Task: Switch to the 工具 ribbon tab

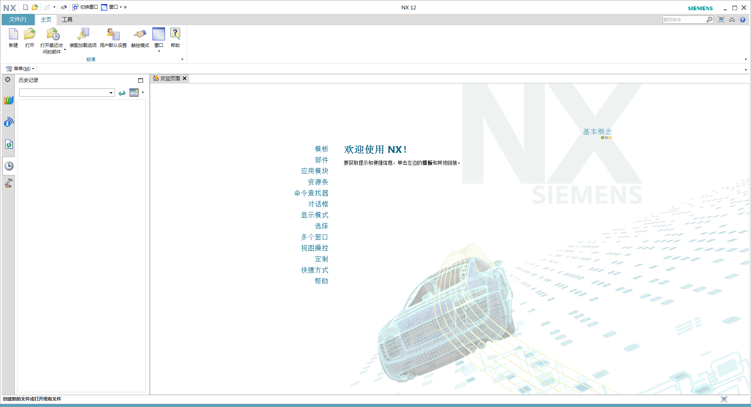Action: (67, 19)
